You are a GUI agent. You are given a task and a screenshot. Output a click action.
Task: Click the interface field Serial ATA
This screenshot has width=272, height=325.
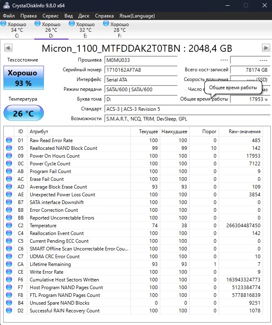coord(141,79)
